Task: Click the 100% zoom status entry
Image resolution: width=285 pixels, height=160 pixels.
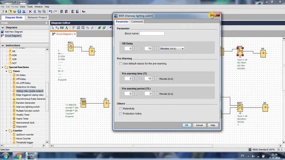Action: point(272,150)
